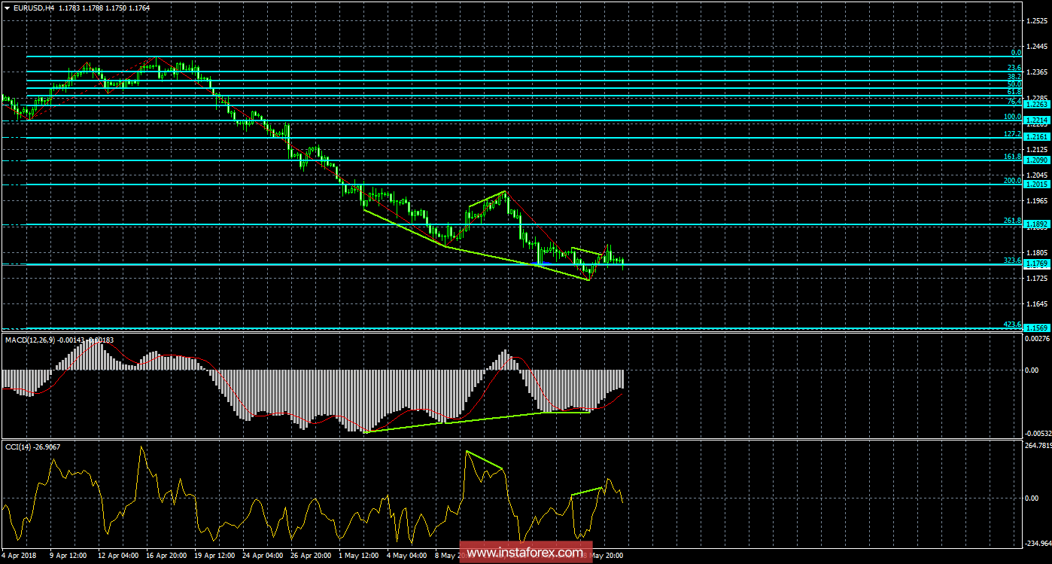Select the CCI(14) -26.9067 indicator label
The width and height of the screenshot is (1052, 564).
click(33, 447)
